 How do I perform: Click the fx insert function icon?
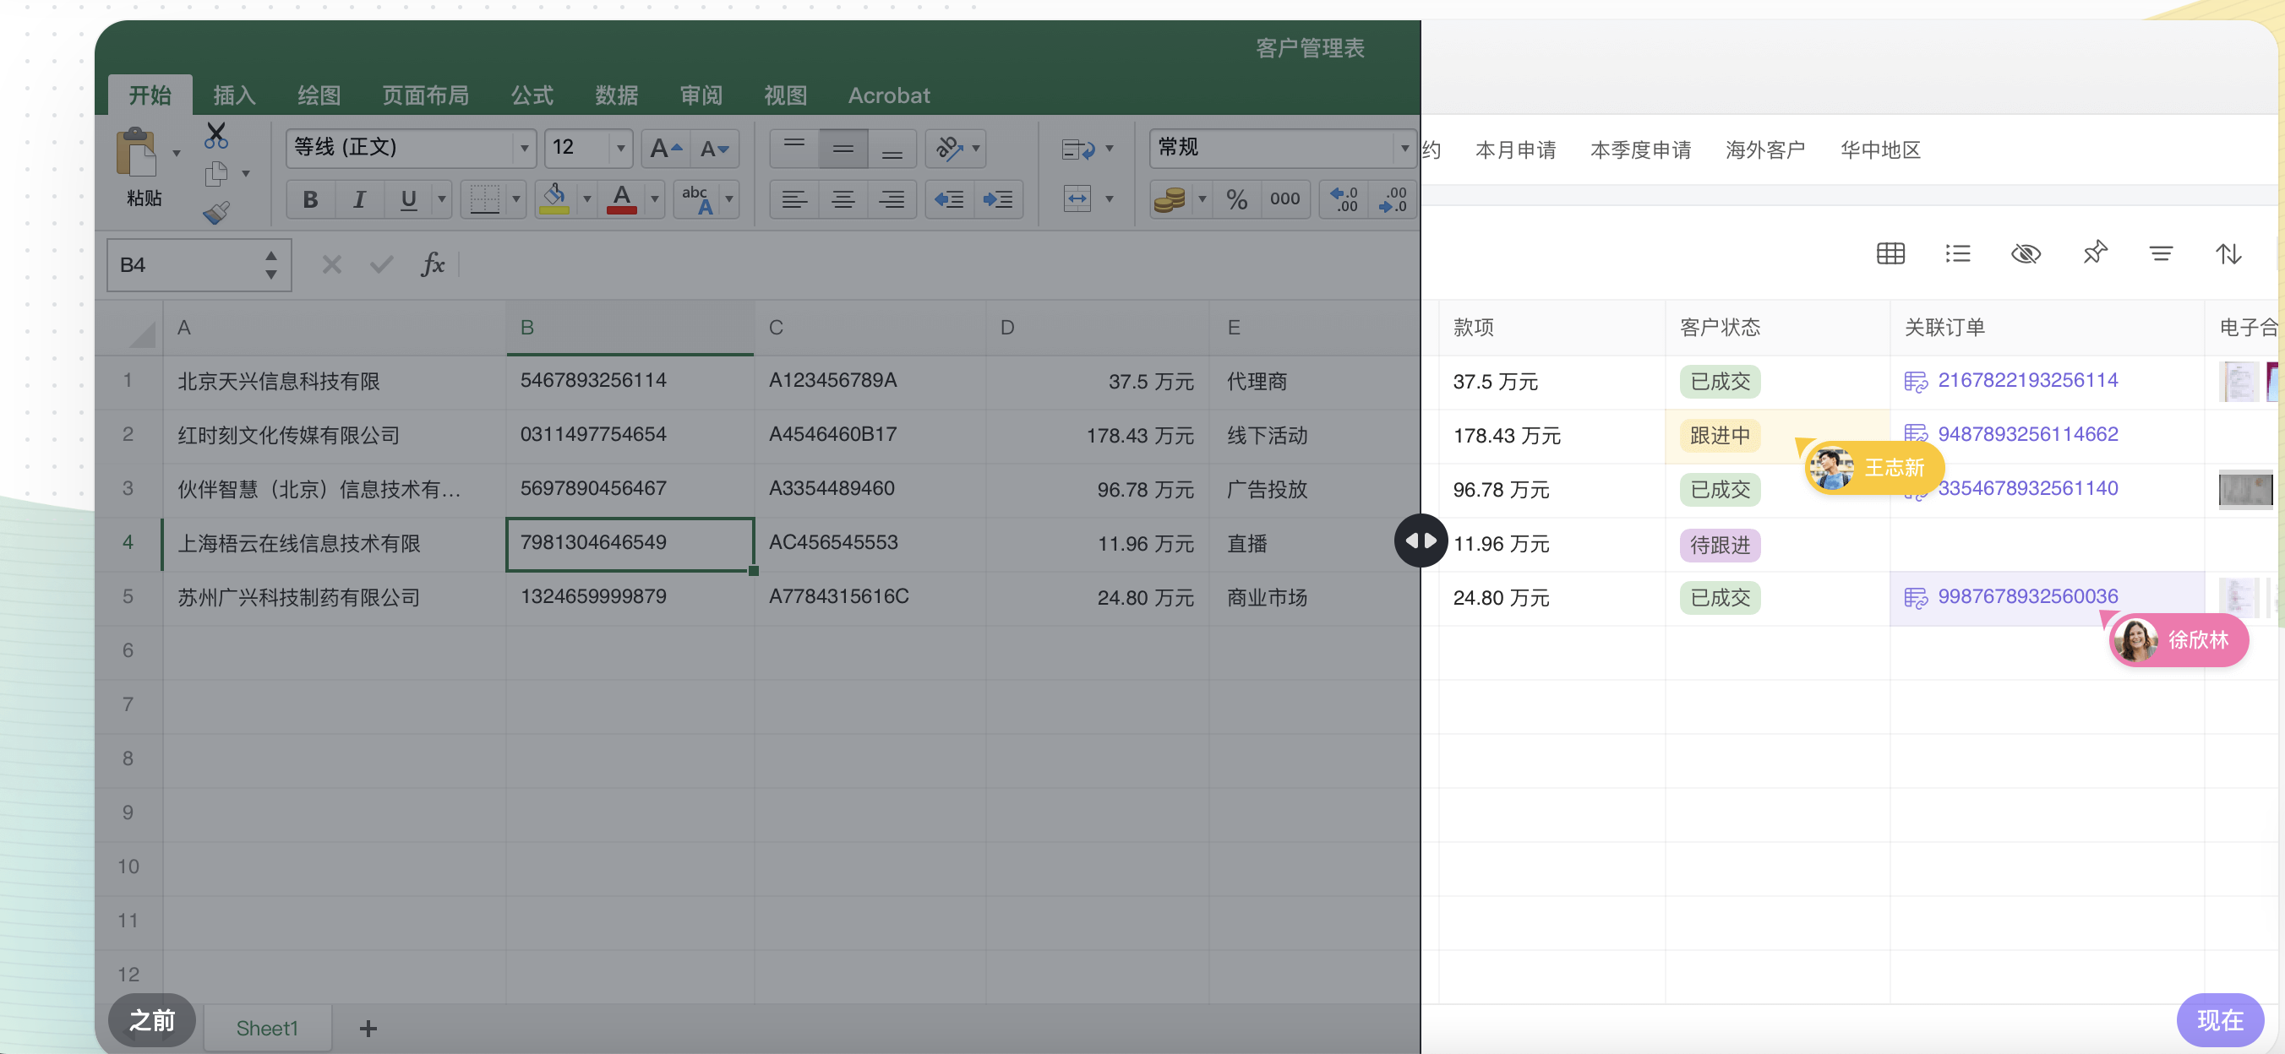click(x=433, y=264)
